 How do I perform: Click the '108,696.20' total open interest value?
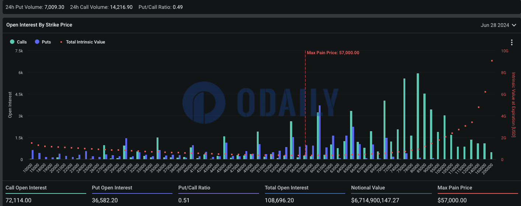280,200
